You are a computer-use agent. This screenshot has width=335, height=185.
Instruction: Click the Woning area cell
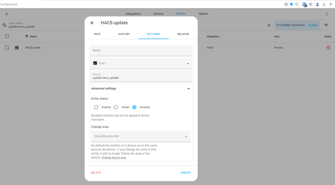coord(278,48)
